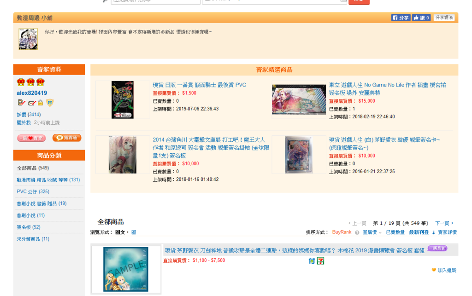Open 露露通 chat with seller

(x=67, y=138)
